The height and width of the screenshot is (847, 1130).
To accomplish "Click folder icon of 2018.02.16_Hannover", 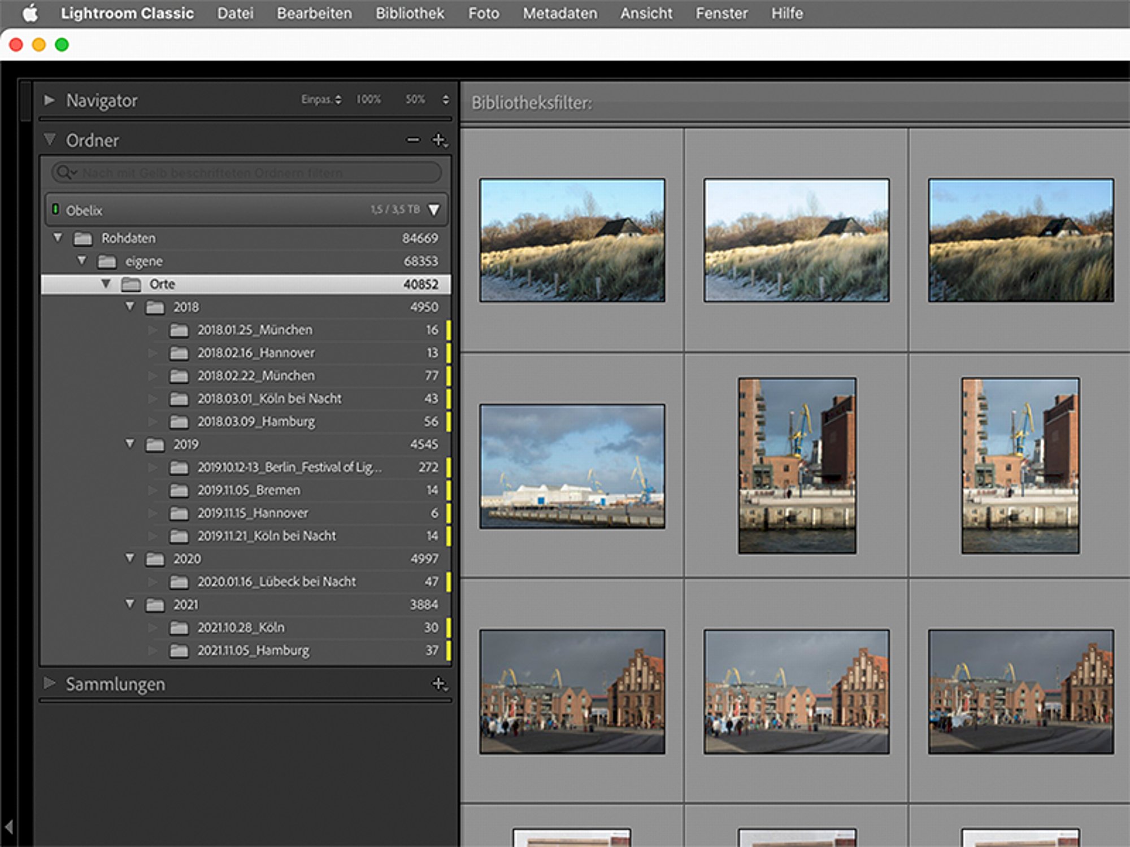I will [x=179, y=353].
